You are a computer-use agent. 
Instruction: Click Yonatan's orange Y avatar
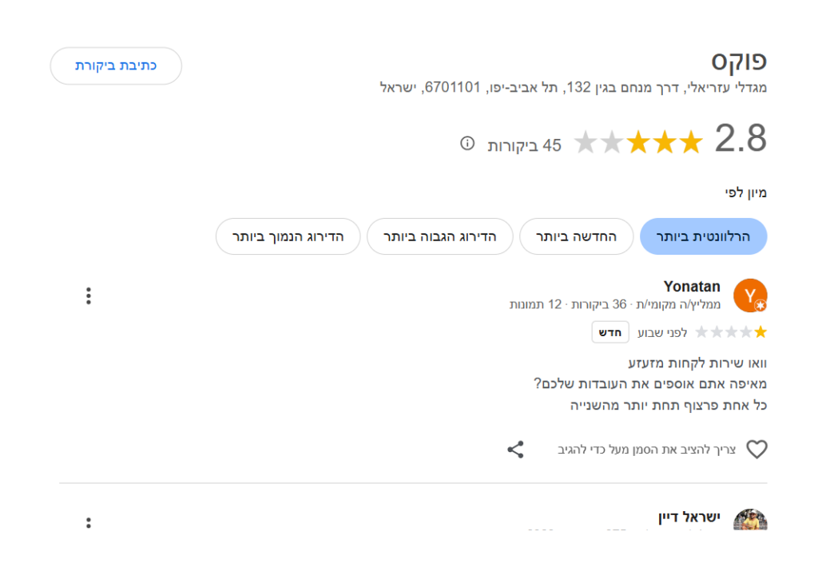750,295
